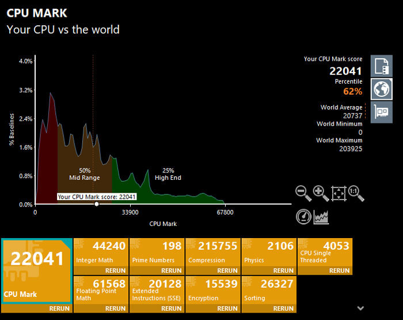This screenshot has height=320, width=403.
Task: Click the '25% High End' chart label
Action: pos(168,174)
